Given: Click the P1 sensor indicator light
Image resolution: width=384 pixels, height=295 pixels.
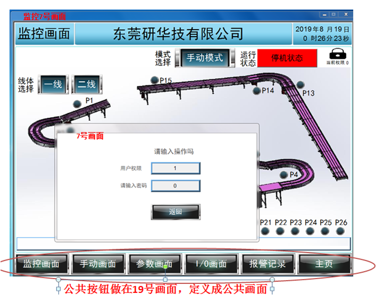Looking at the screenshot, I should 78,103.
